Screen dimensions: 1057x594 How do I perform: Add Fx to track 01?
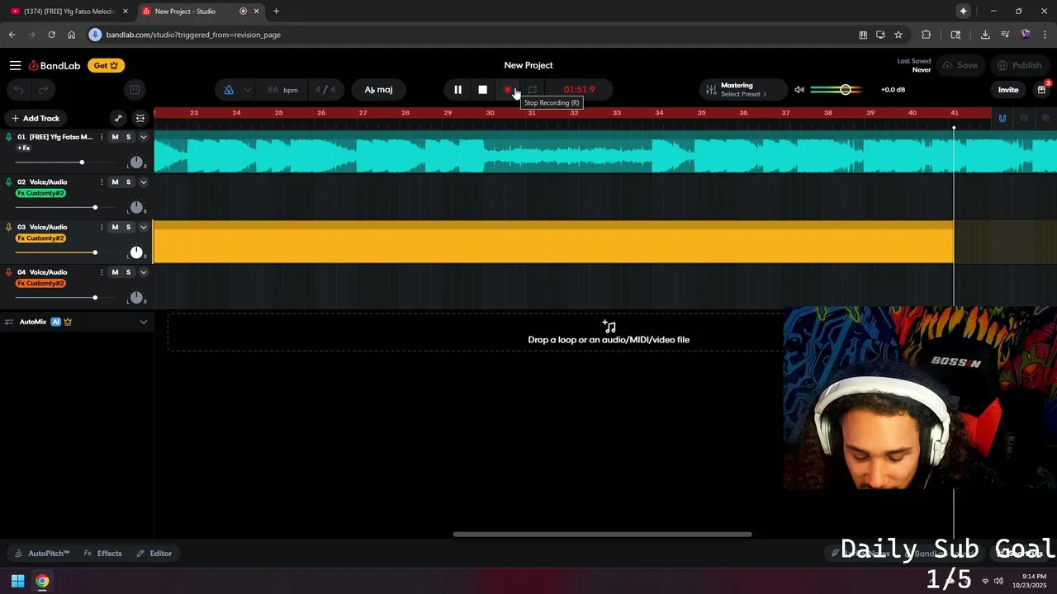click(24, 148)
